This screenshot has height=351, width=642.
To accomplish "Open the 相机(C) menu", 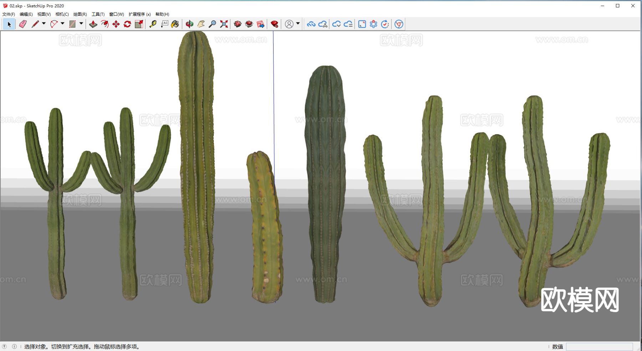I will click(62, 14).
